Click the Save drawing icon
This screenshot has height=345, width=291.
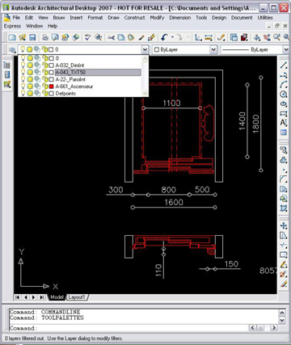tap(32, 37)
